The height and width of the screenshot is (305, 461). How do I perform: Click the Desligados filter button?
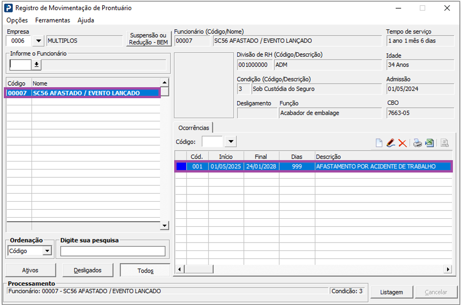pos(88,270)
